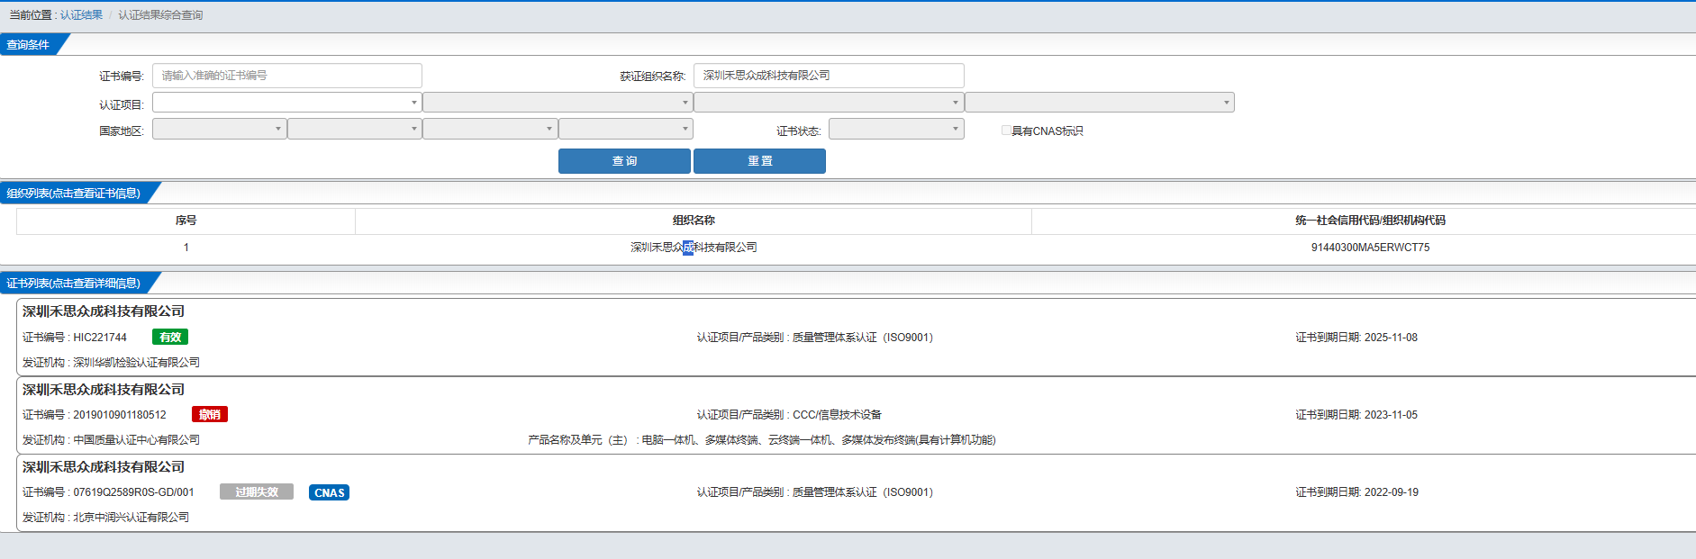This screenshot has width=1696, height=559.
Task: Click expiry date 2023-11-05
Action: 1391,415
